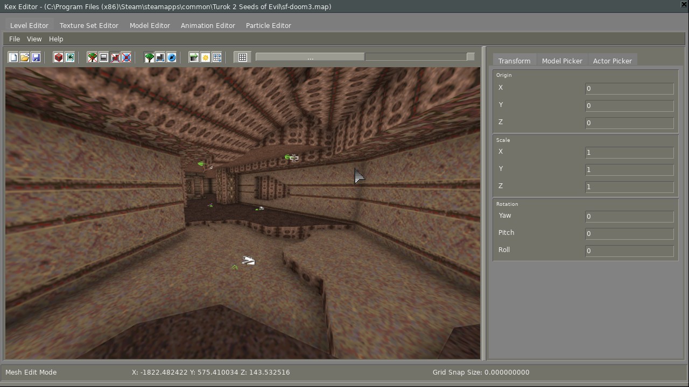Screen dimensions: 689x387
Task: Open the Model Picker tab
Action: tap(562, 61)
